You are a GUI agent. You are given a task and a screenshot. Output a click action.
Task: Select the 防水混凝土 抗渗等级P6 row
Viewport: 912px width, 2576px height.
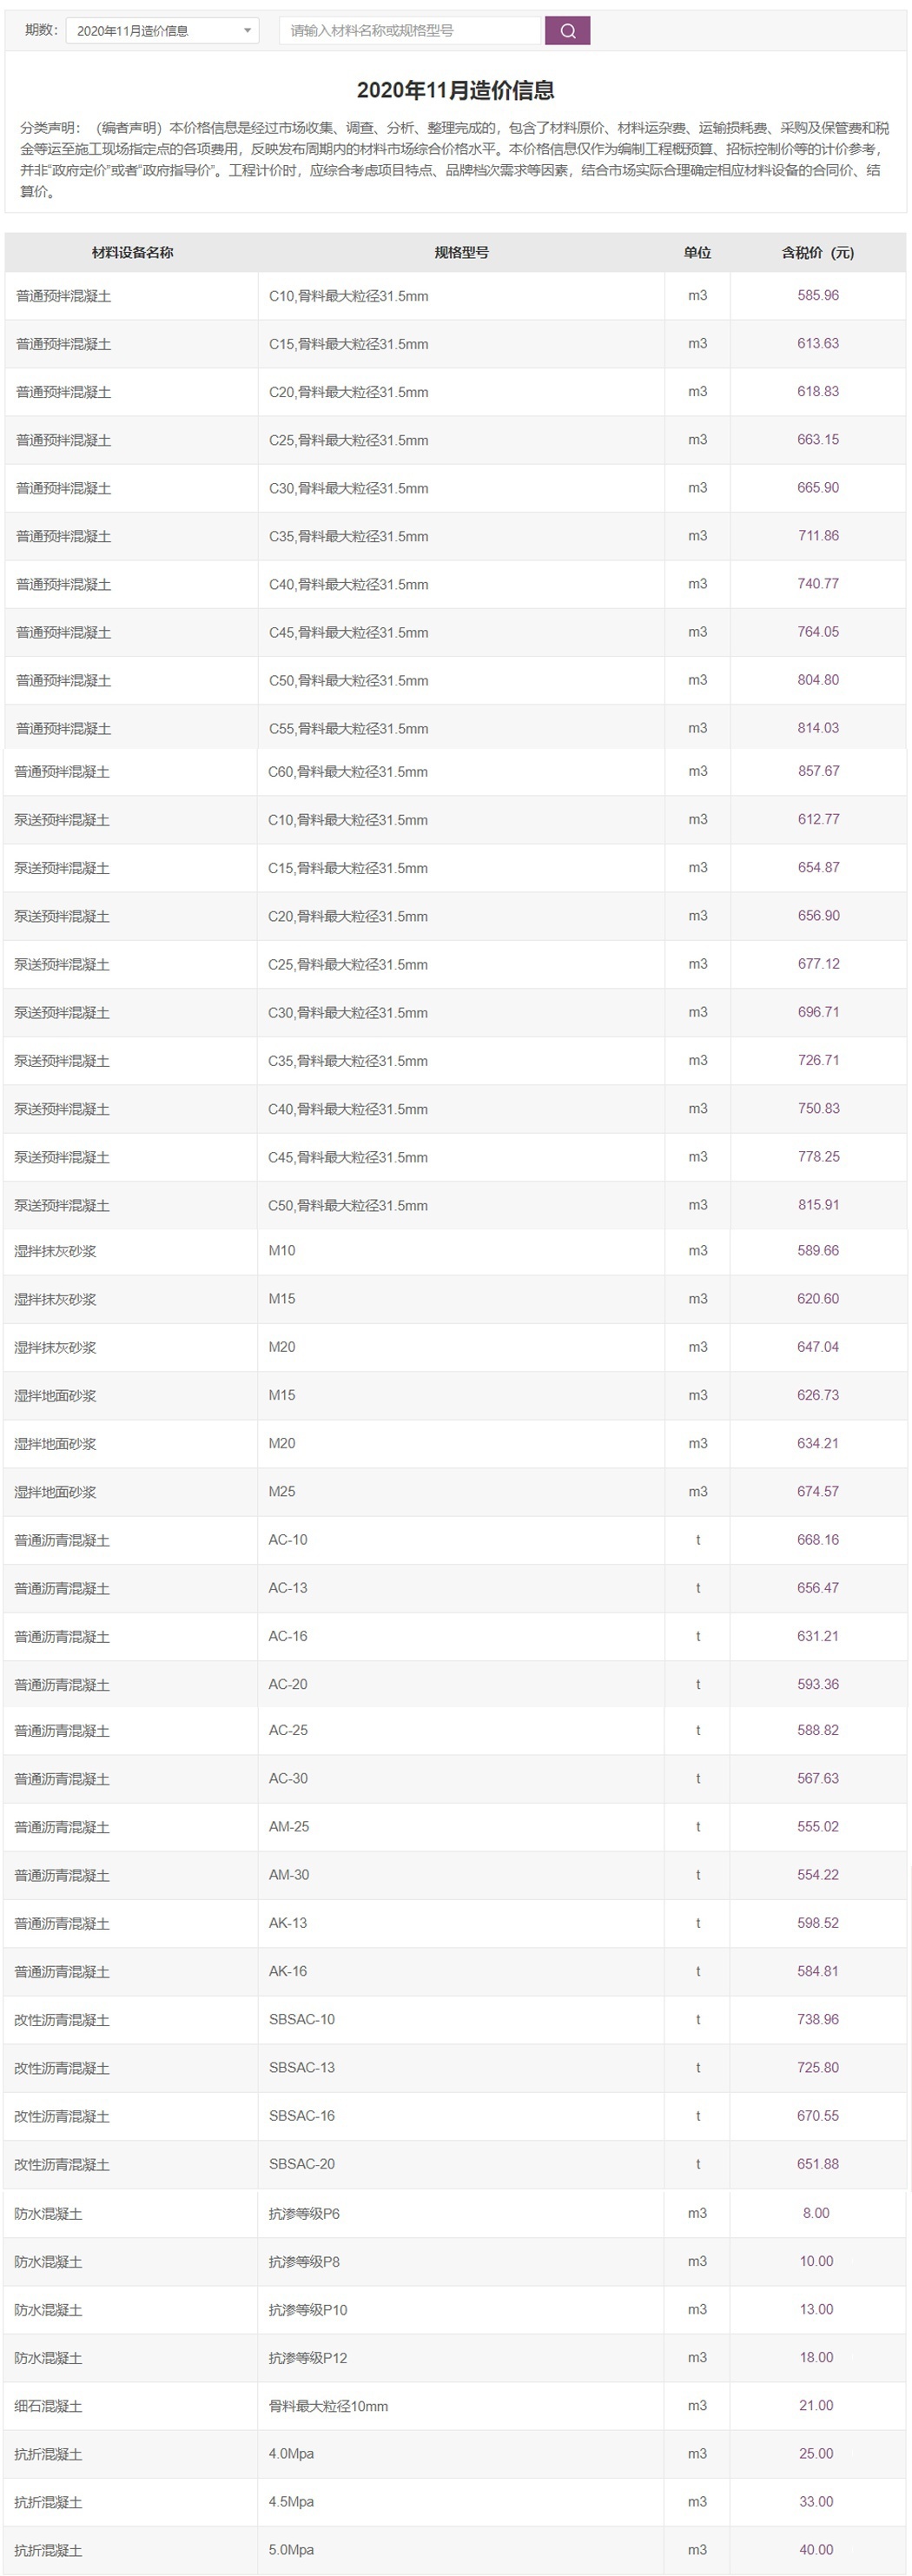coord(48,2214)
